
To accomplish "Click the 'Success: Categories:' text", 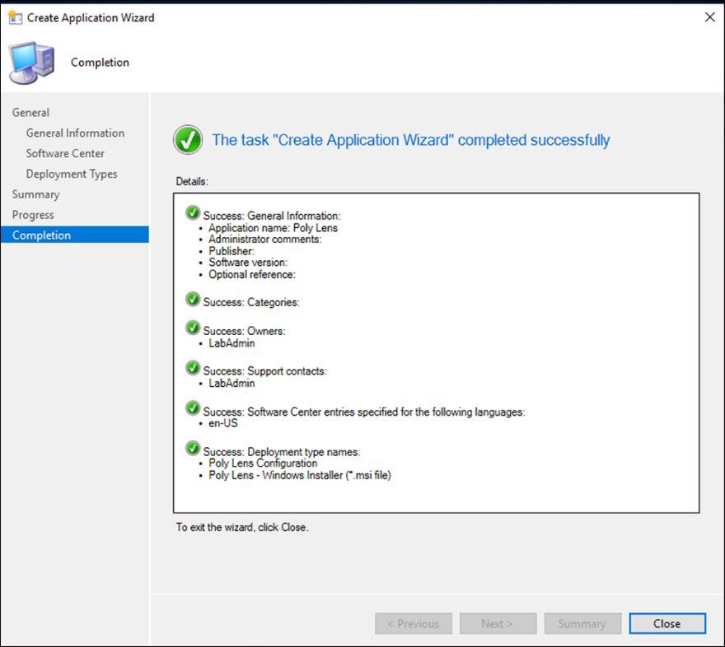I will [251, 302].
